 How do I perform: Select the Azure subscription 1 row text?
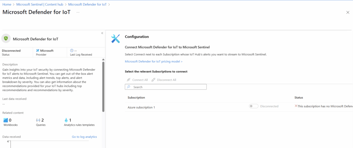tap(141, 107)
